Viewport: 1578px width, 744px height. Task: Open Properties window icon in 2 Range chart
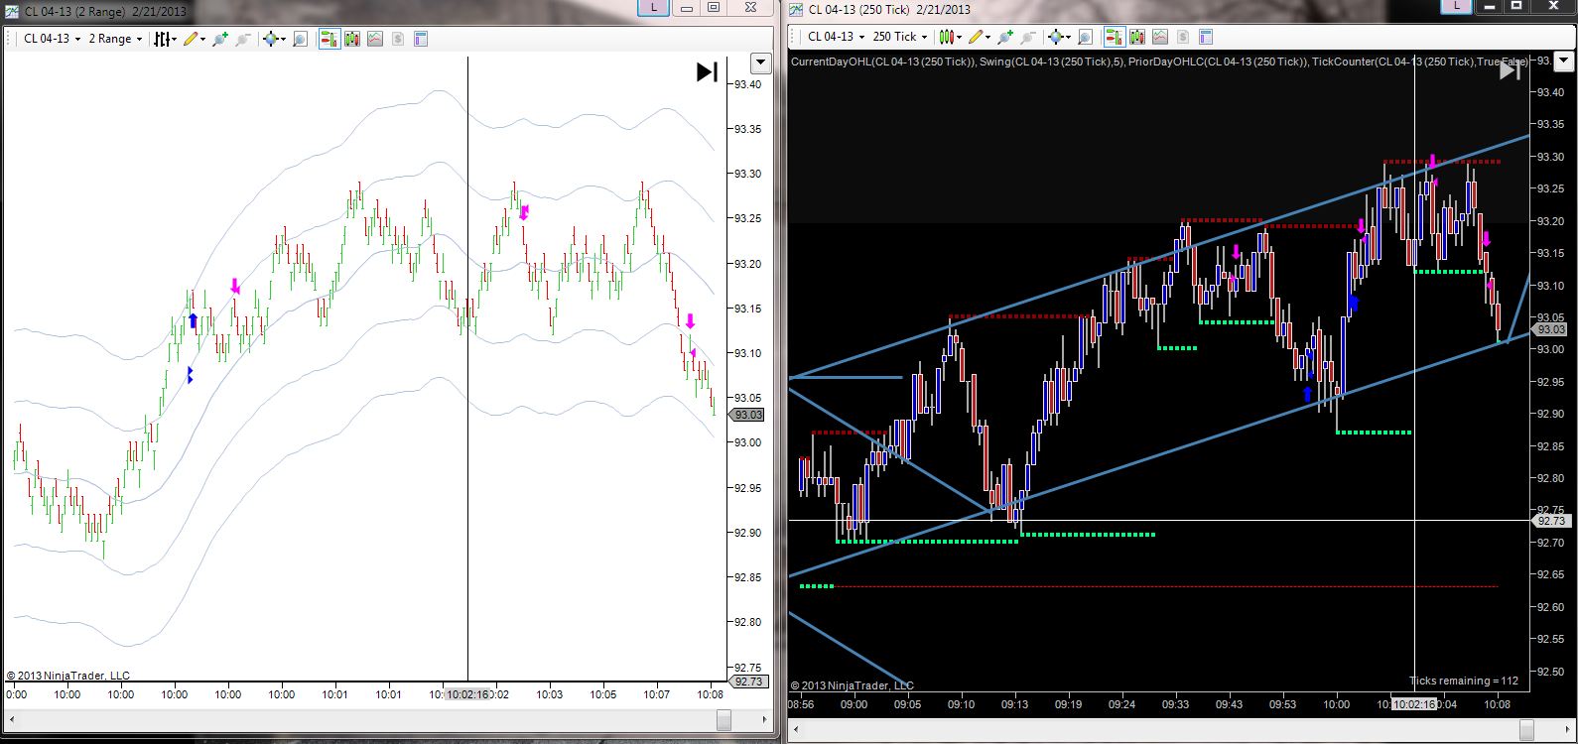(420, 39)
